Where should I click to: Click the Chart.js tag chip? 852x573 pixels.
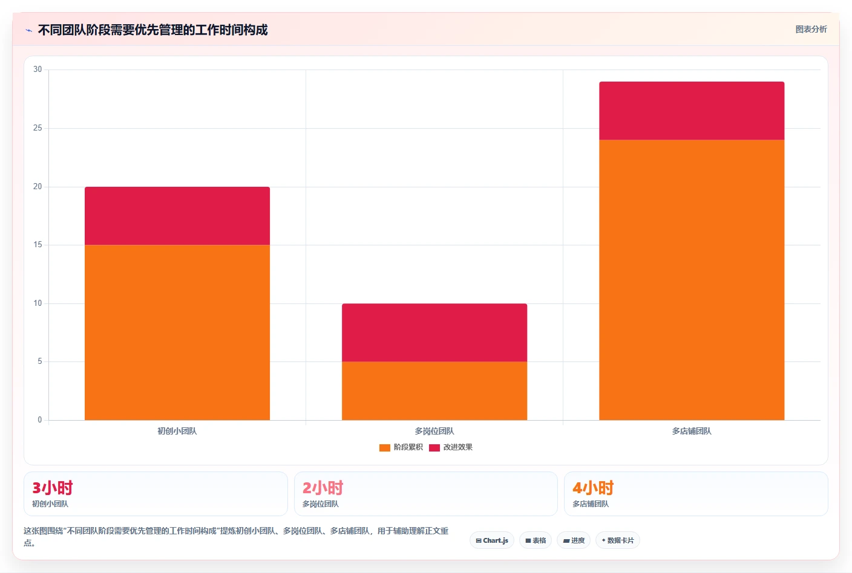coord(492,540)
